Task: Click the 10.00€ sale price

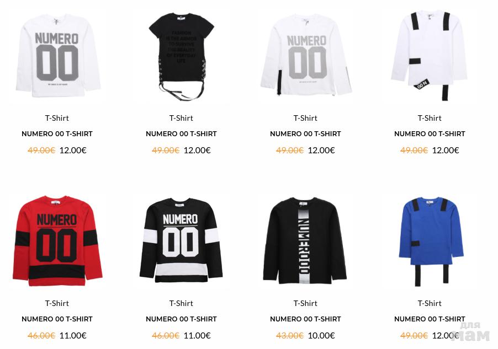Action: coord(321,335)
